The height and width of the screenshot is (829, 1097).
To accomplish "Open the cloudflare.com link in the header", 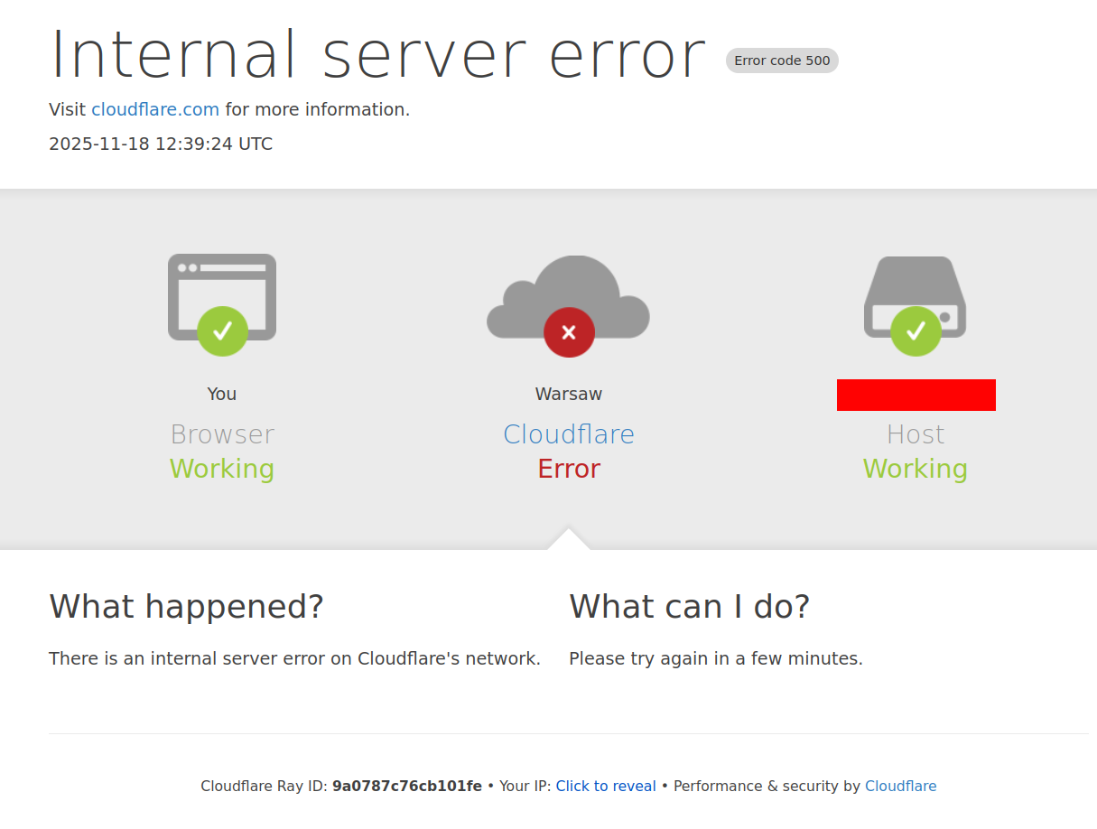I will (x=155, y=109).
